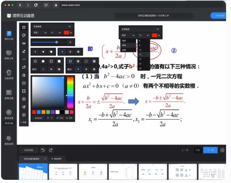Screen dimensions: 231x183
Task: Select the red preset color swatch
Action: (34, 112)
